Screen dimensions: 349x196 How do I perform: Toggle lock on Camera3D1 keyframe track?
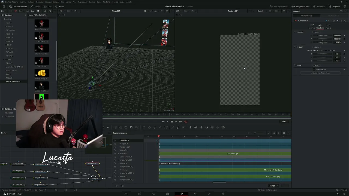(x=115, y=140)
